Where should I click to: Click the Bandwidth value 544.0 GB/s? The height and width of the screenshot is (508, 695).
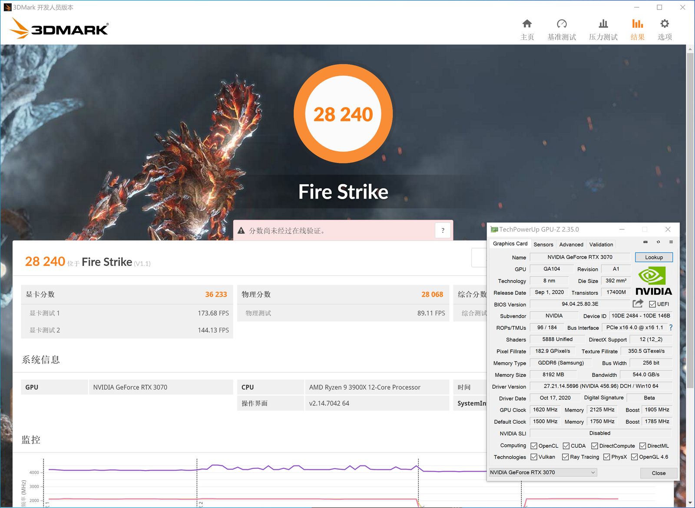646,375
